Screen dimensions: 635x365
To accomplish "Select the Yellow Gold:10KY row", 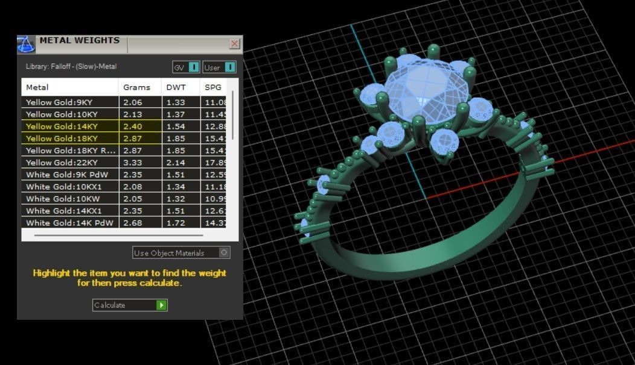I will click(x=124, y=114).
